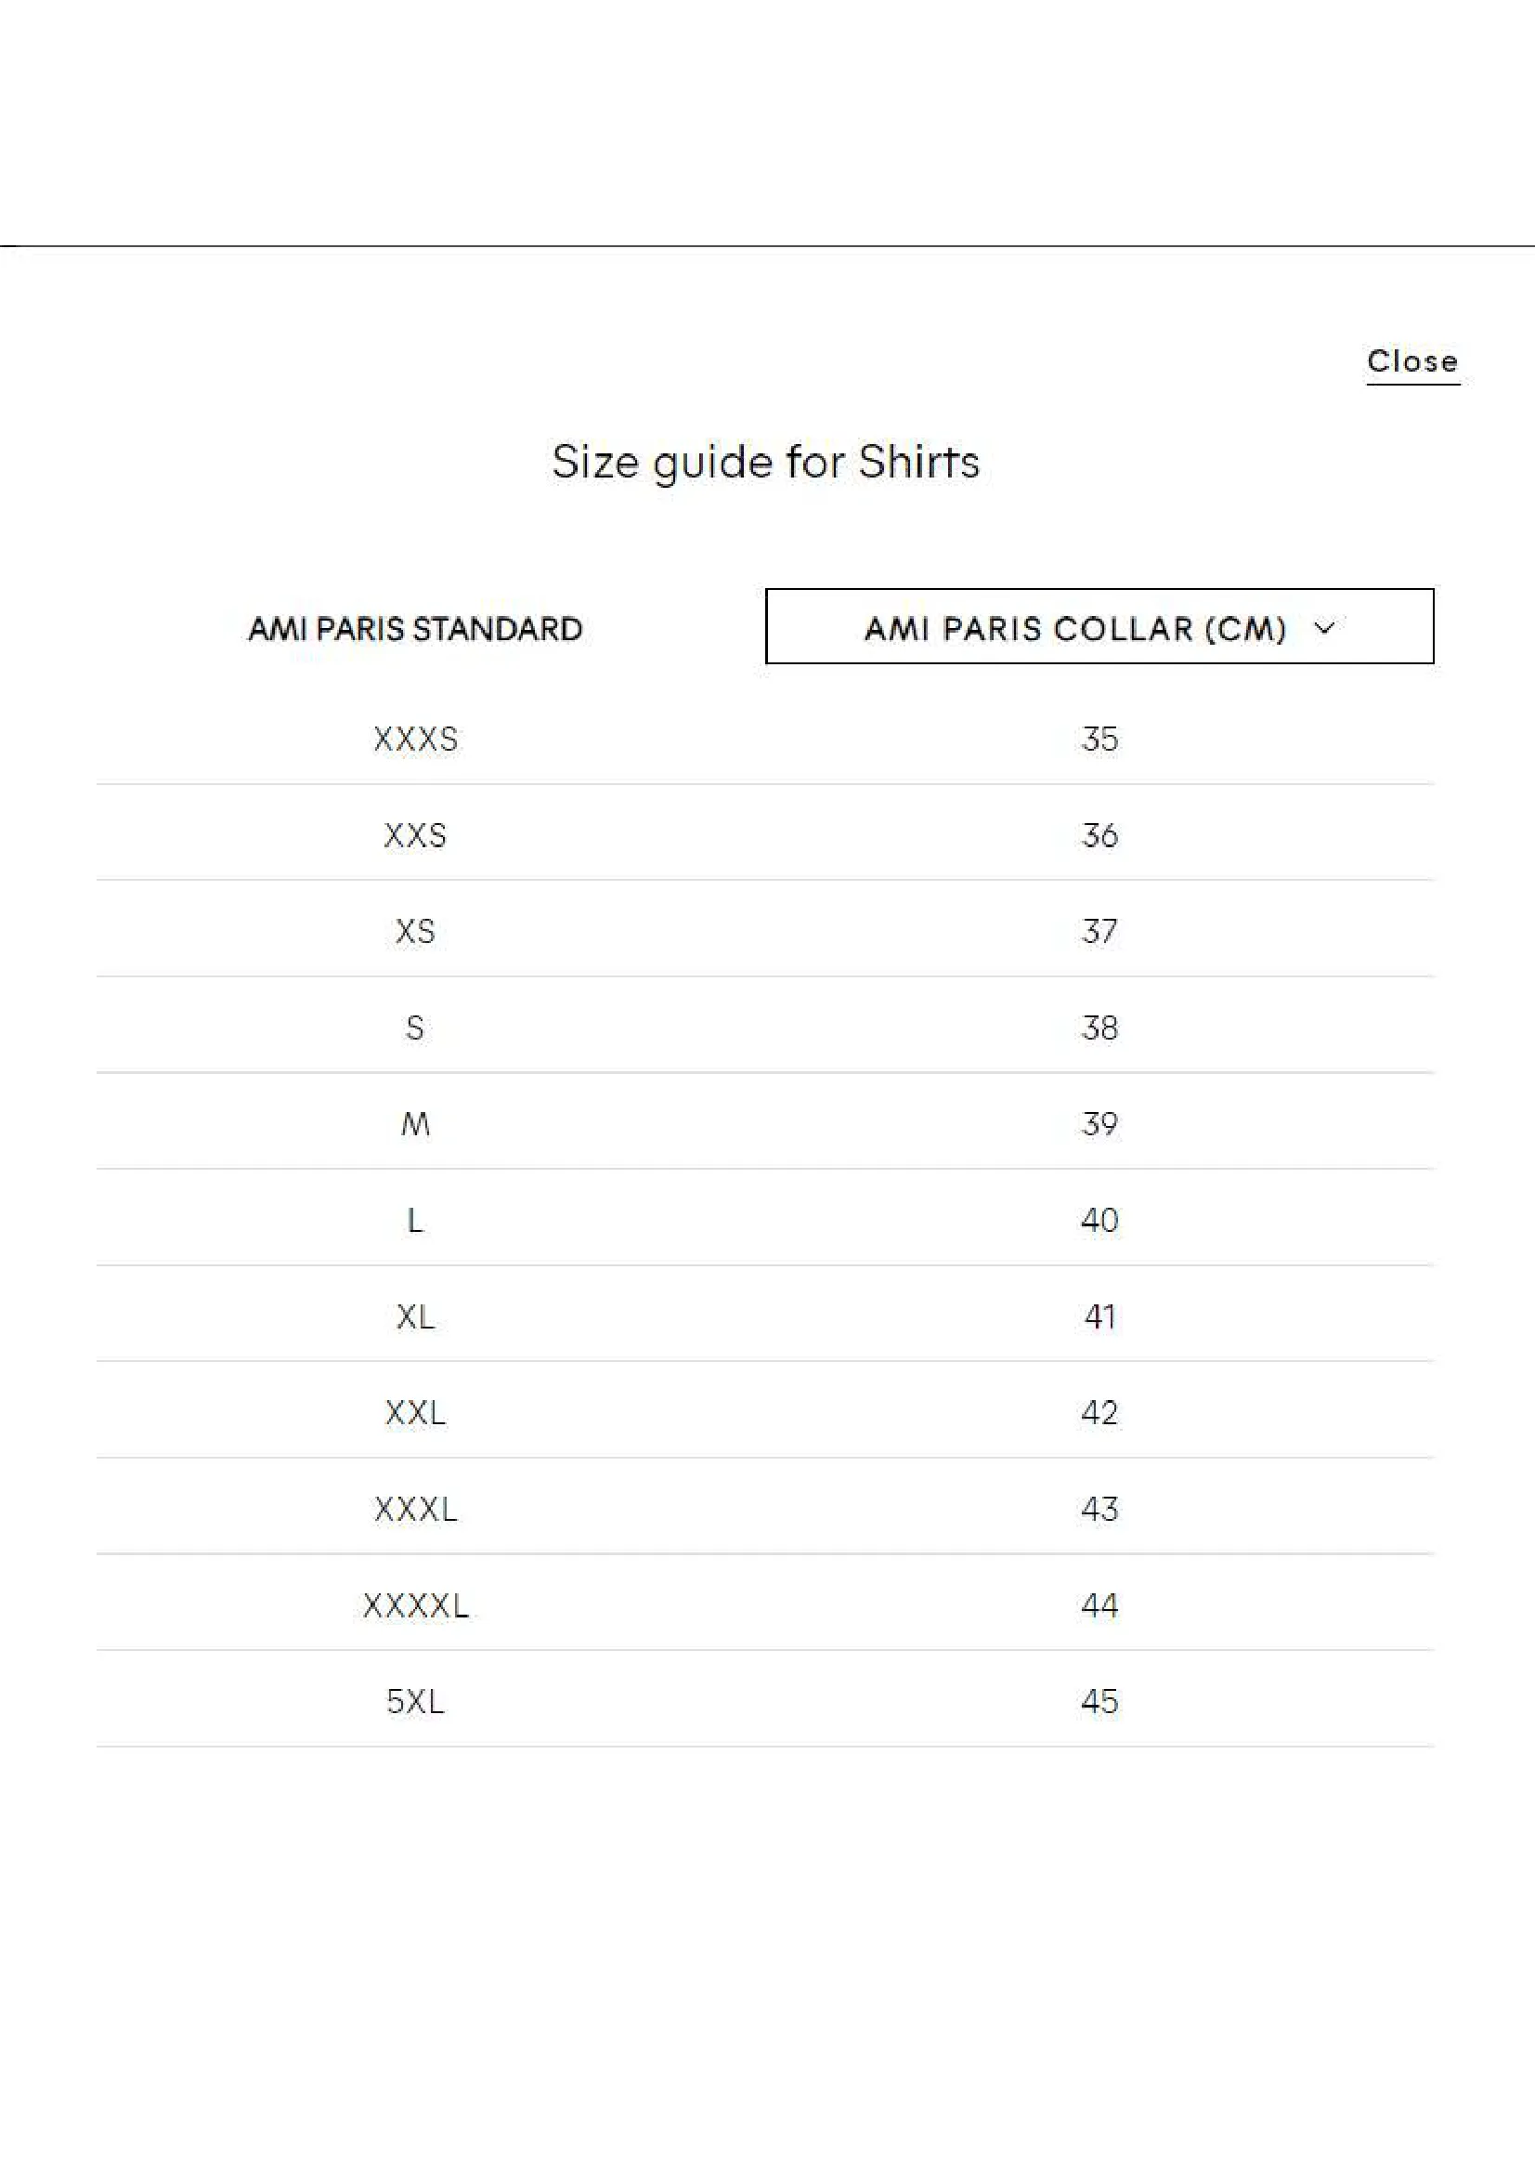Select the XXXS size row

pyautogui.click(x=765, y=740)
